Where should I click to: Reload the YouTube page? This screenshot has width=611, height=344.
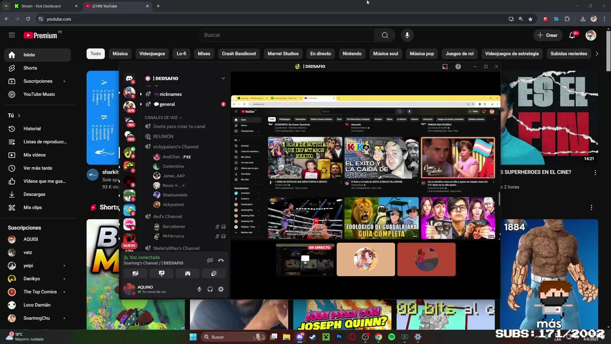pos(28,19)
